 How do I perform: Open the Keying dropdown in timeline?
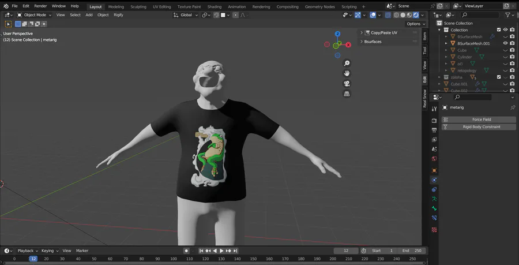point(50,251)
